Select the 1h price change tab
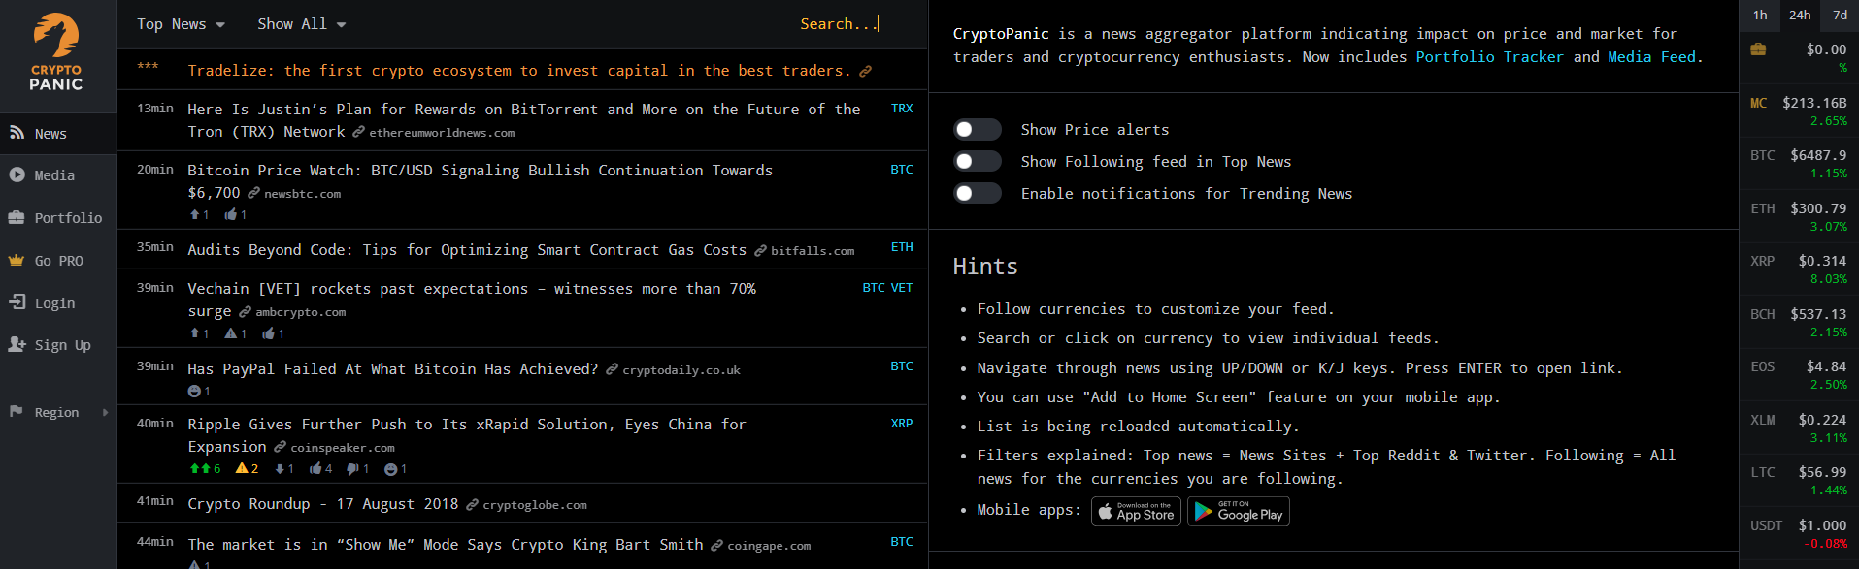 (1760, 15)
